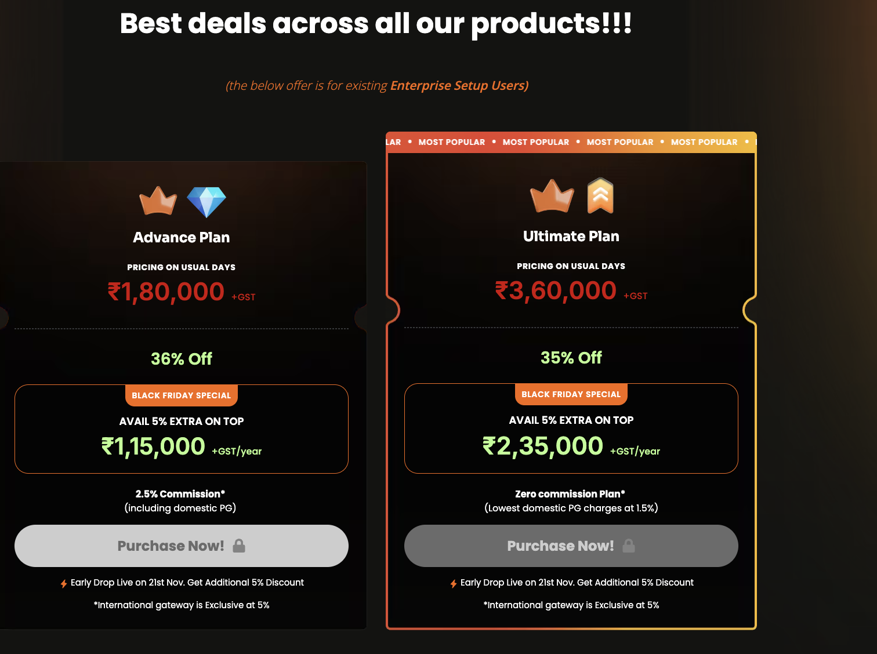This screenshot has height=654, width=877.
Task: Click the blue diamond icon
Action: coord(206,202)
